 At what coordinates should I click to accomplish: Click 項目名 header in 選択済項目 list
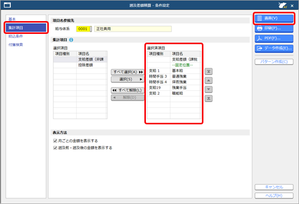coord(185,54)
